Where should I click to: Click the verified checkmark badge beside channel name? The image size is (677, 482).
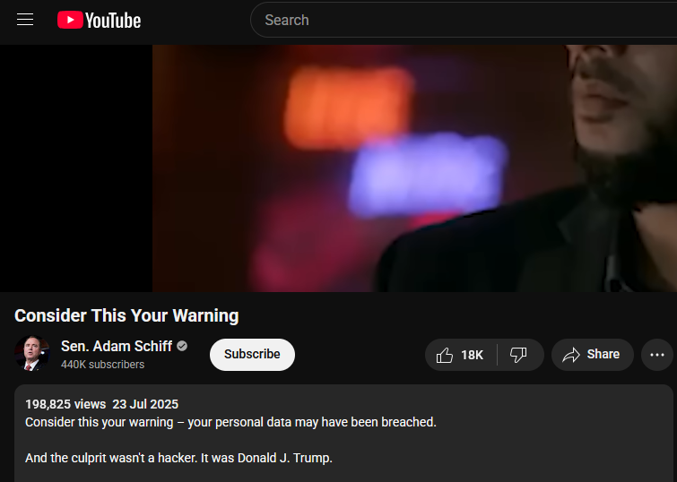point(182,346)
